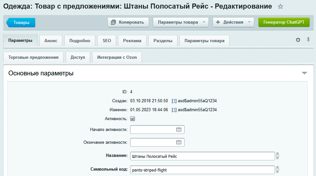Screen dimensions: 316x176
Task: Open user link [1] in Создан row
Action: point(174,101)
